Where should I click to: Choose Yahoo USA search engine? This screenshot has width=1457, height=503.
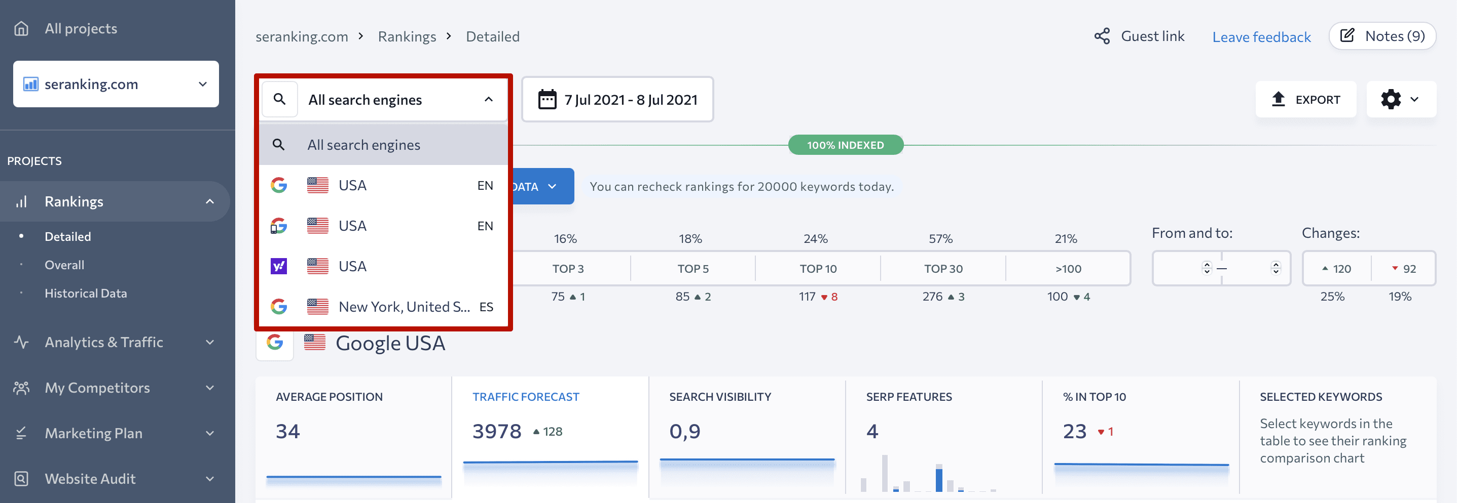[x=383, y=266]
